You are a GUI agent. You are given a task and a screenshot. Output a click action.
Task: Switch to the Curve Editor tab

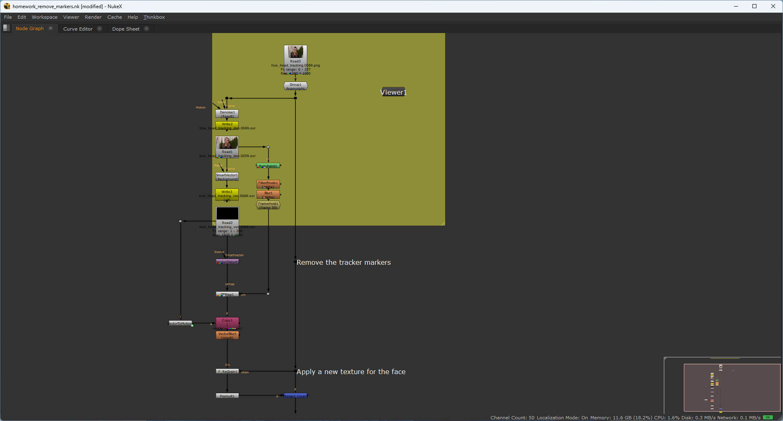(x=78, y=29)
